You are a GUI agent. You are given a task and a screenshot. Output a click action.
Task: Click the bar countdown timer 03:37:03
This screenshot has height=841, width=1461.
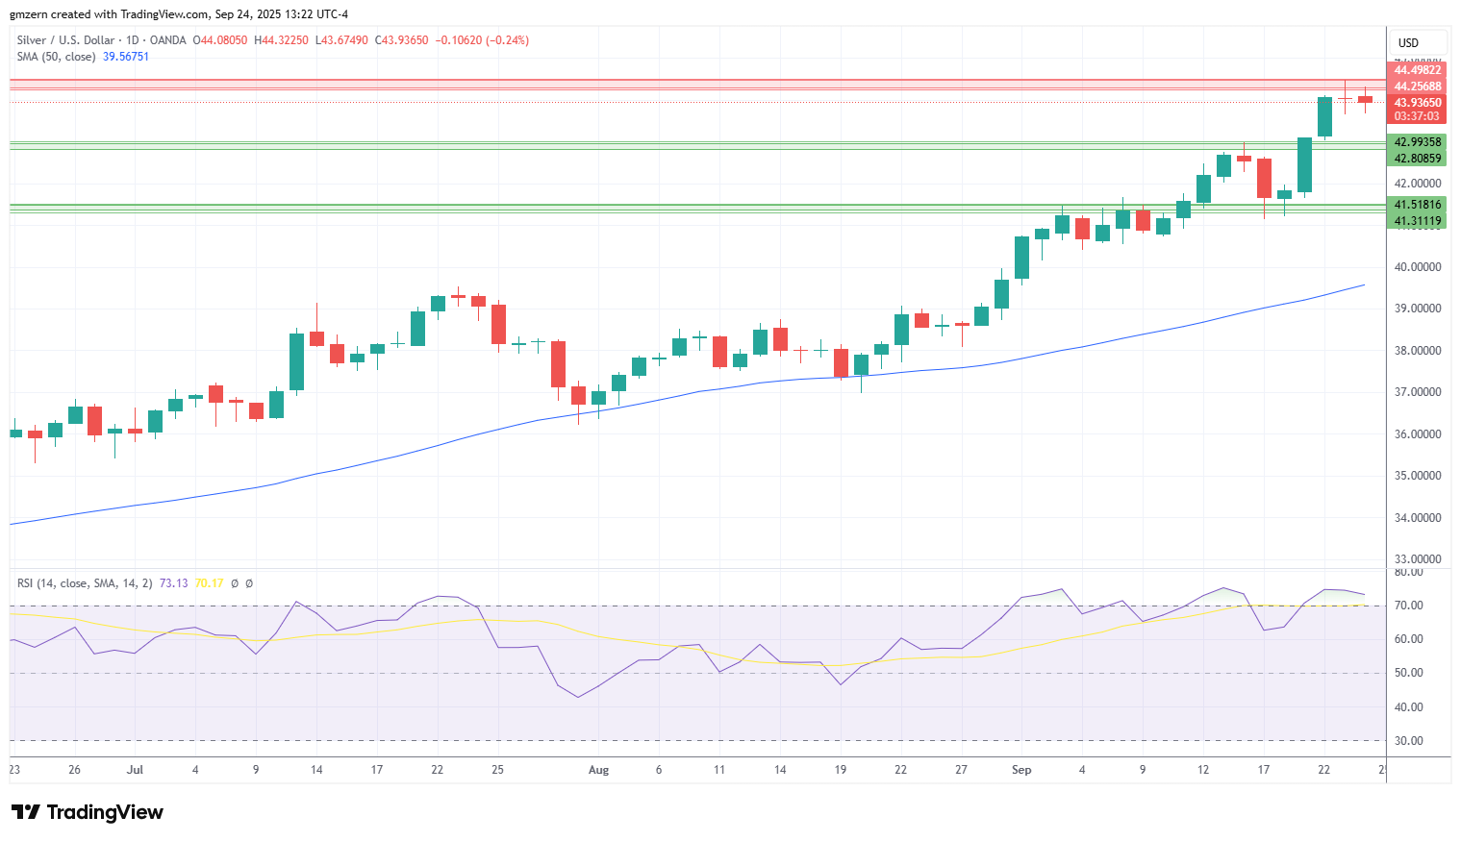click(x=1418, y=116)
